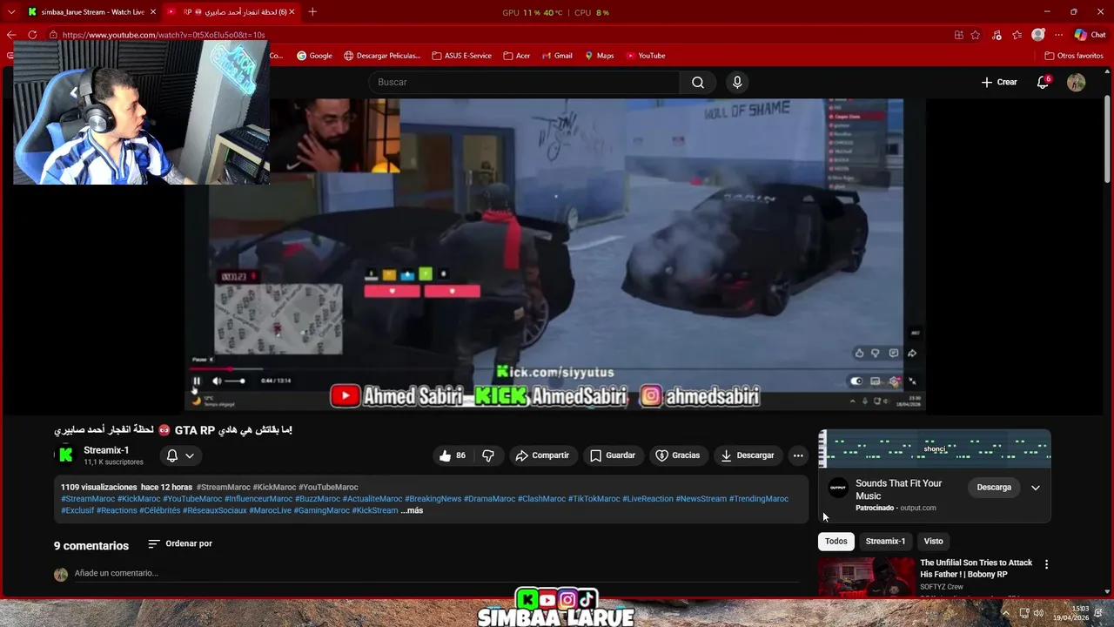Select the Todos filter chip
1114x627 pixels.
point(835,541)
